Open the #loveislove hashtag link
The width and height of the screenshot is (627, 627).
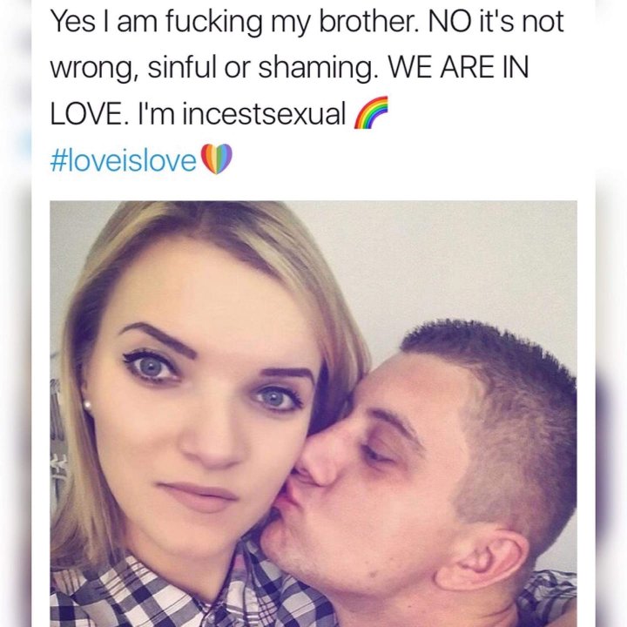tap(124, 160)
